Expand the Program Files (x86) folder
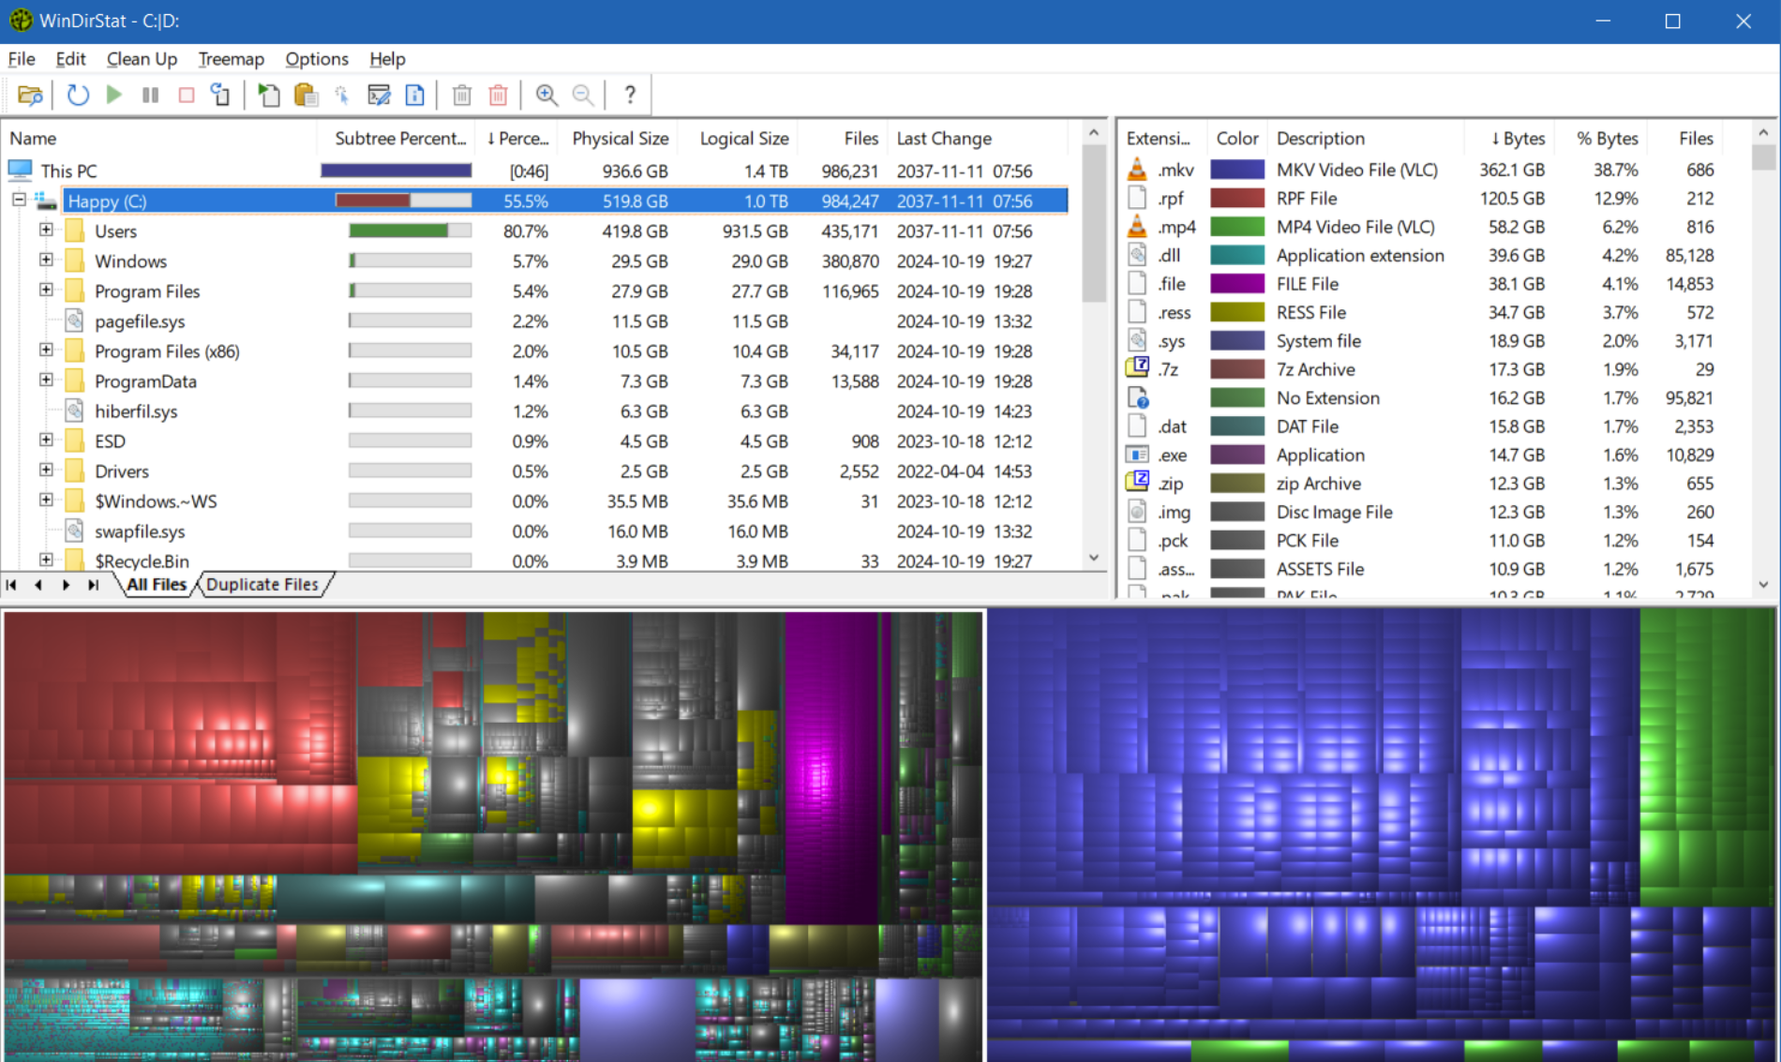 click(x=46, y=350)
